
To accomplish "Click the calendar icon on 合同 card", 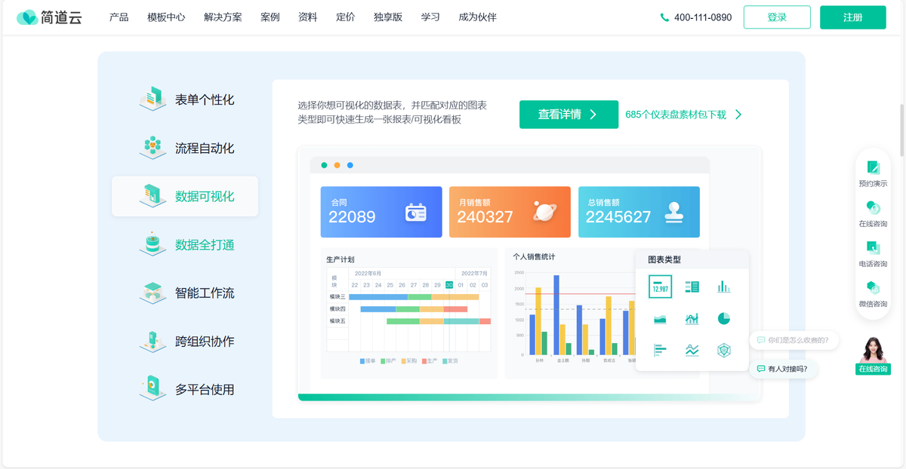I will coord(416,213).
